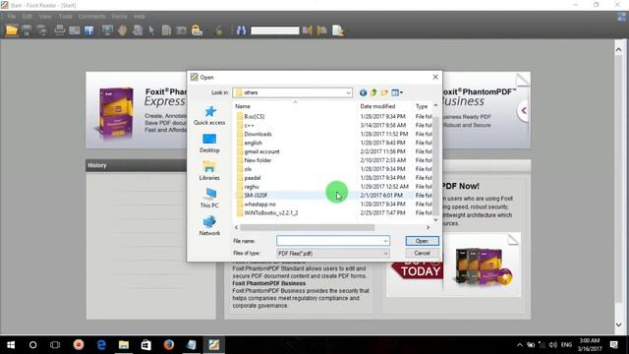The image size is (629, 354).
Task: Open This PC in places bar
Action: tap(209, 199)
